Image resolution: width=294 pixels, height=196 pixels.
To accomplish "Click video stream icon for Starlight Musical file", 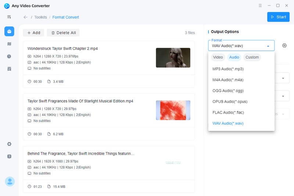I will [29, 109].
